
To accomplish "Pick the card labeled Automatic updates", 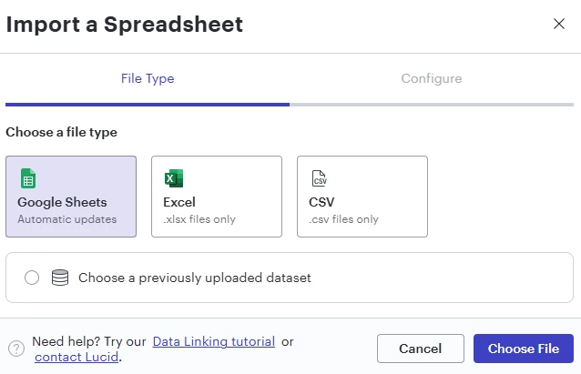I will (x=71, y=197).
